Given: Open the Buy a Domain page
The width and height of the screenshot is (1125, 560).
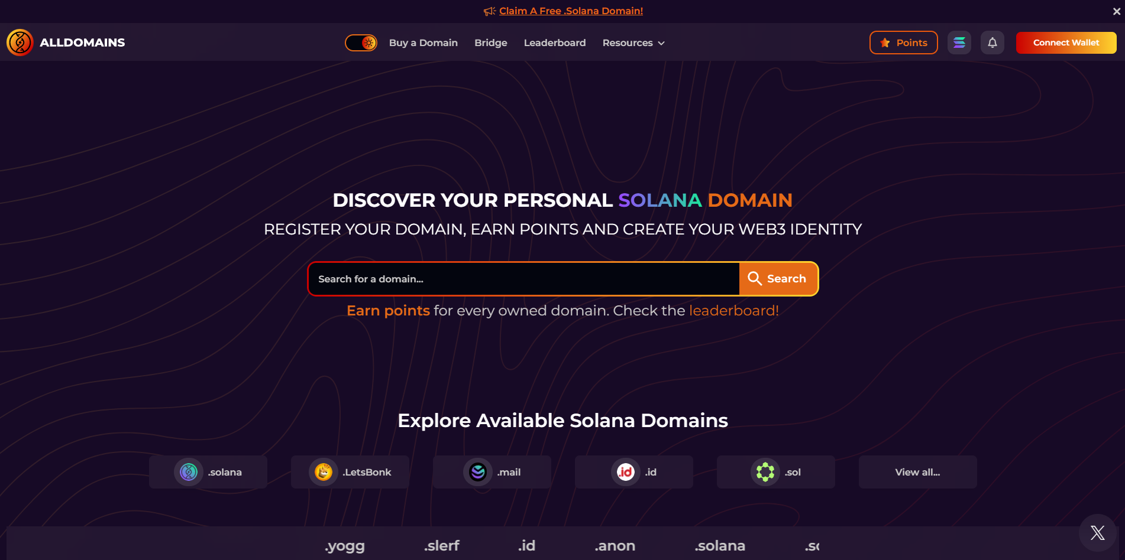Looking at the screenshot, I should pyautogui.click(x=423, y=43).
